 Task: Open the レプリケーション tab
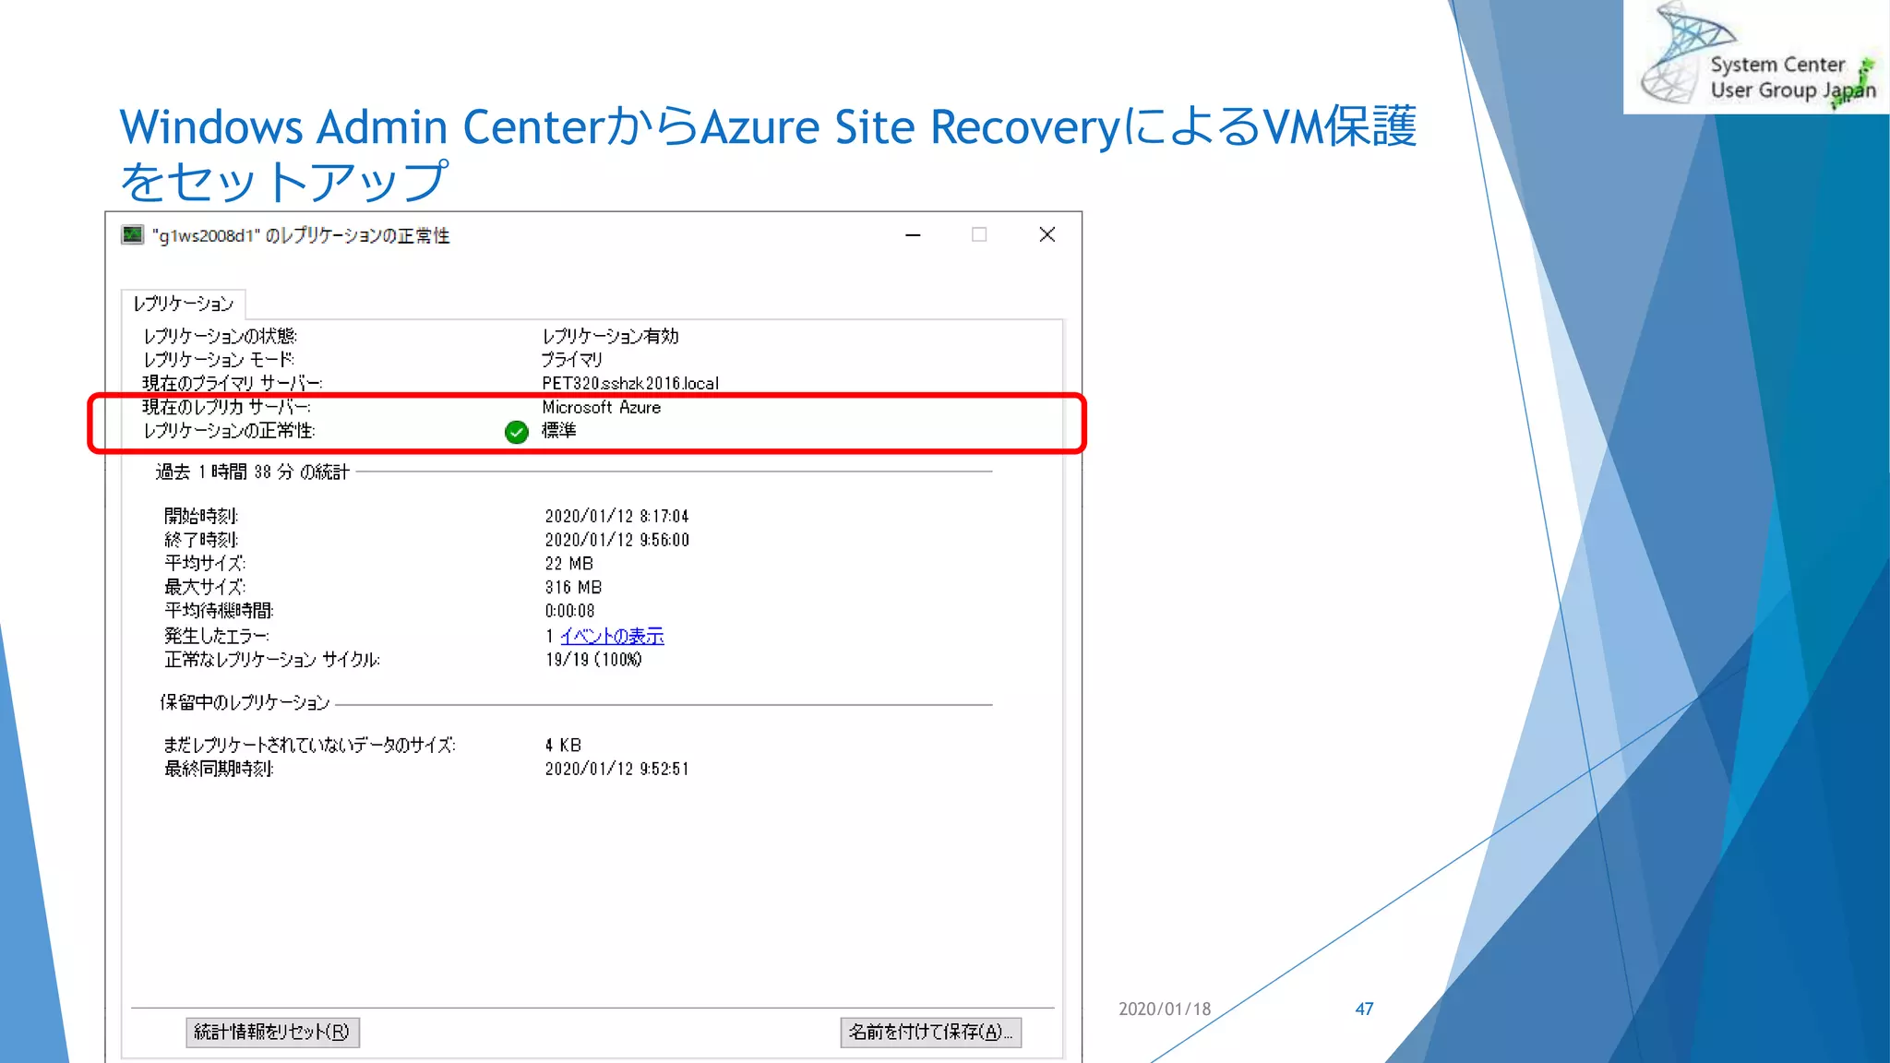coord(183,304)
